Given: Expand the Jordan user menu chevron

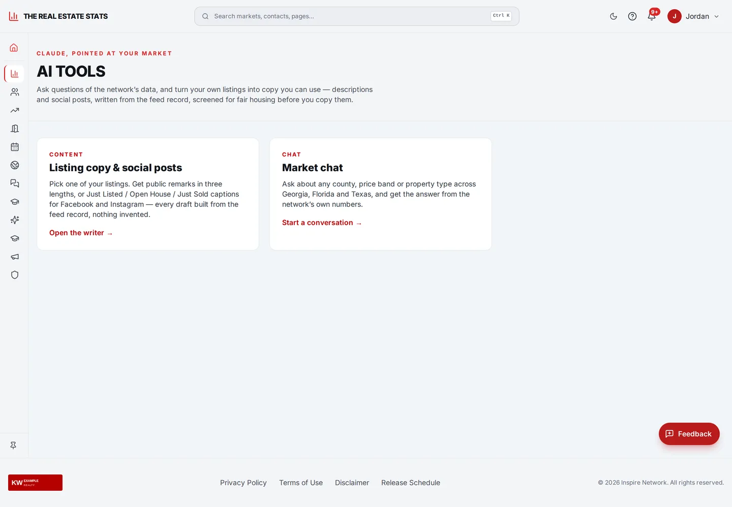Looking at the screenshot, I should pyautogui.click(x=717, y=16).
